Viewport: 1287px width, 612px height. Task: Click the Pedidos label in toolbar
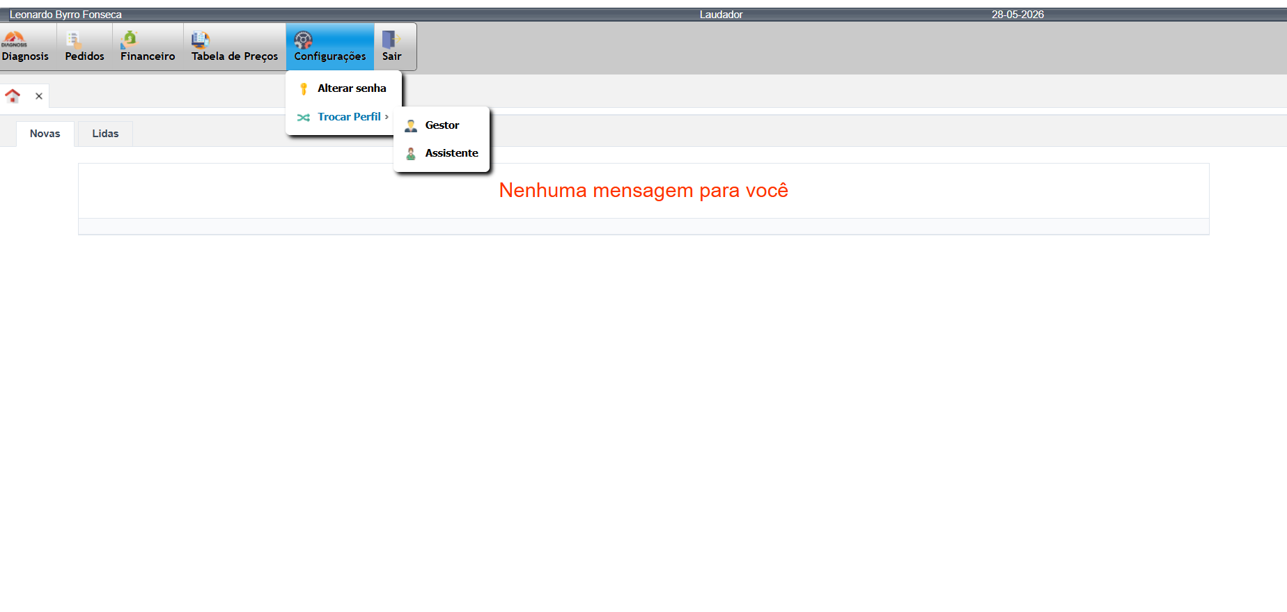point(85,56)
